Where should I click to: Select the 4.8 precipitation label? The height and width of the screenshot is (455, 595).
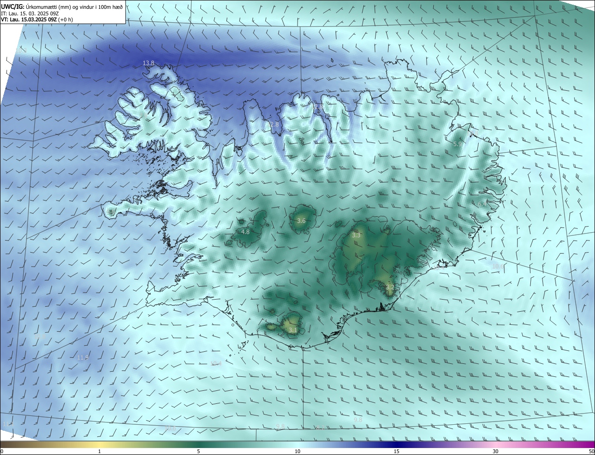point(245,232)
